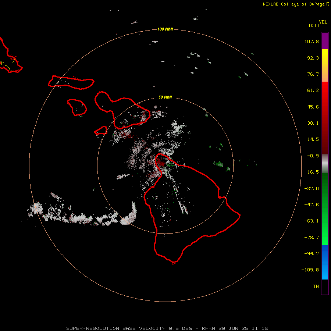Click the TH threshold label
Viewport: 331px width, 331px height.
316,286
